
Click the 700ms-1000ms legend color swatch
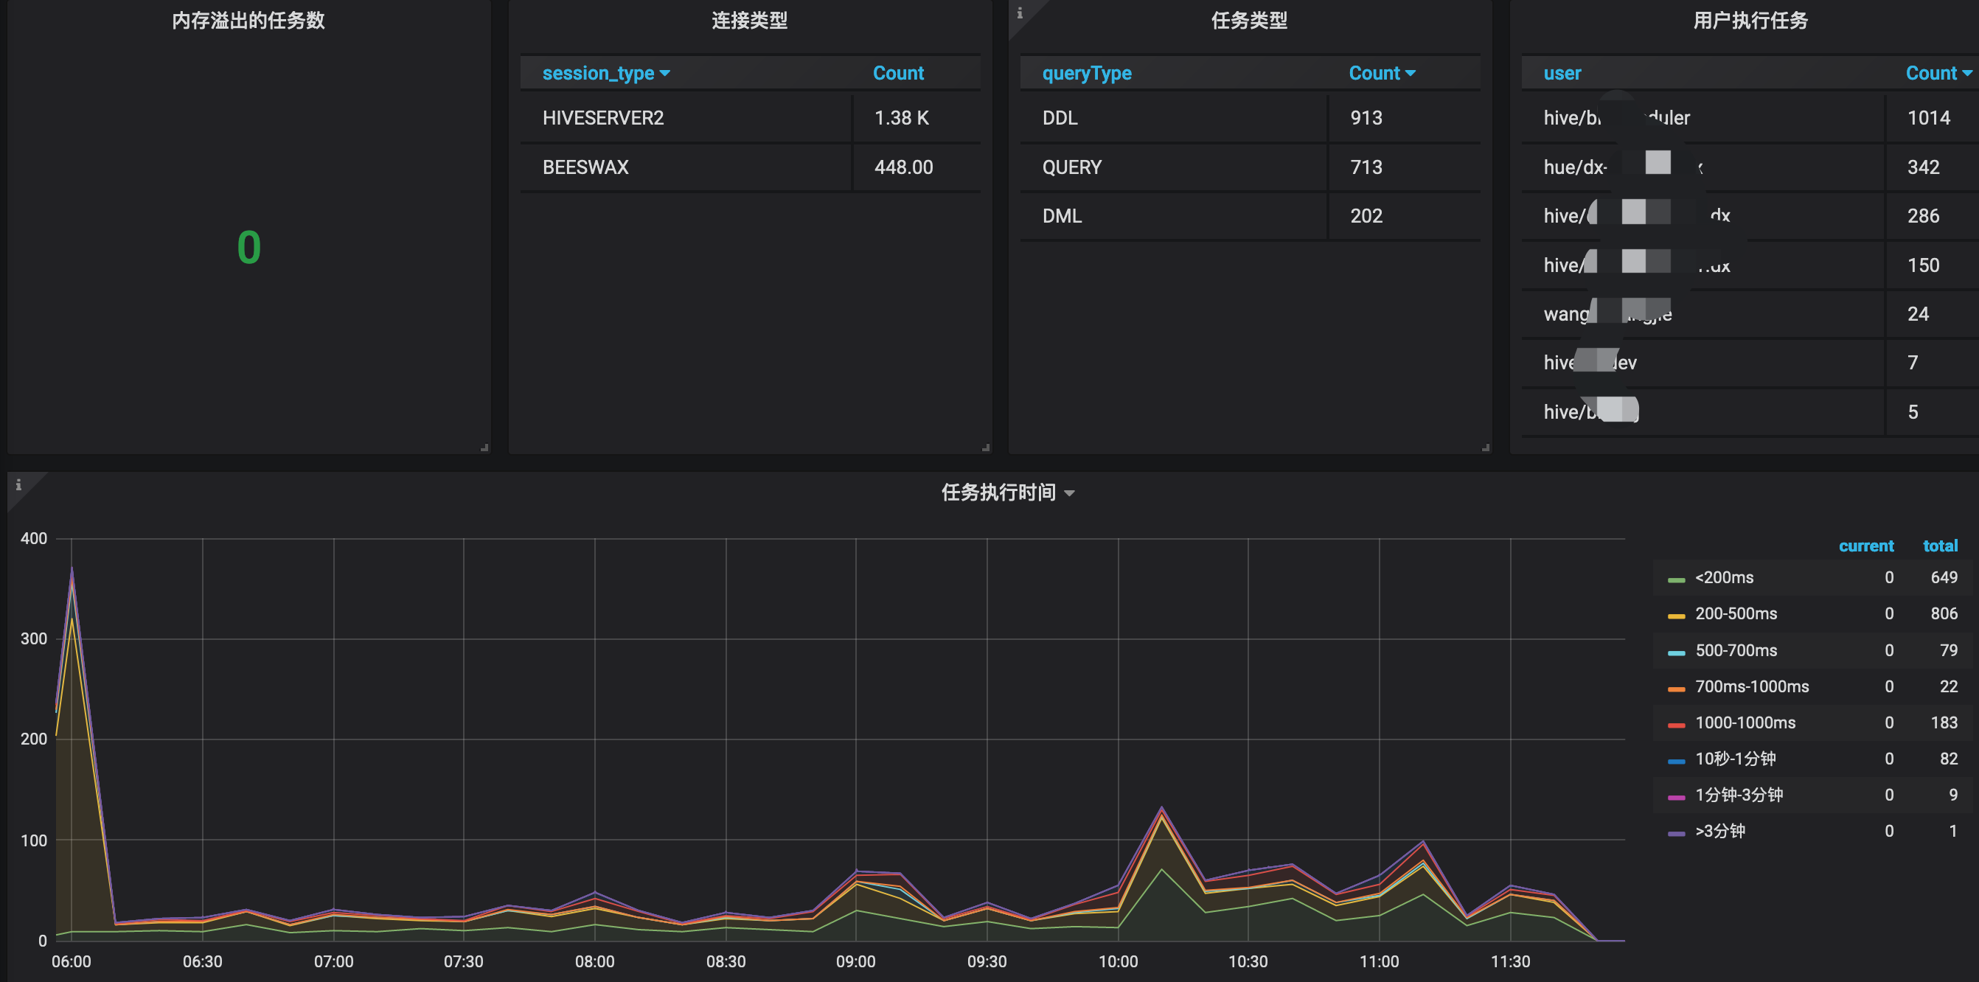1675,689
